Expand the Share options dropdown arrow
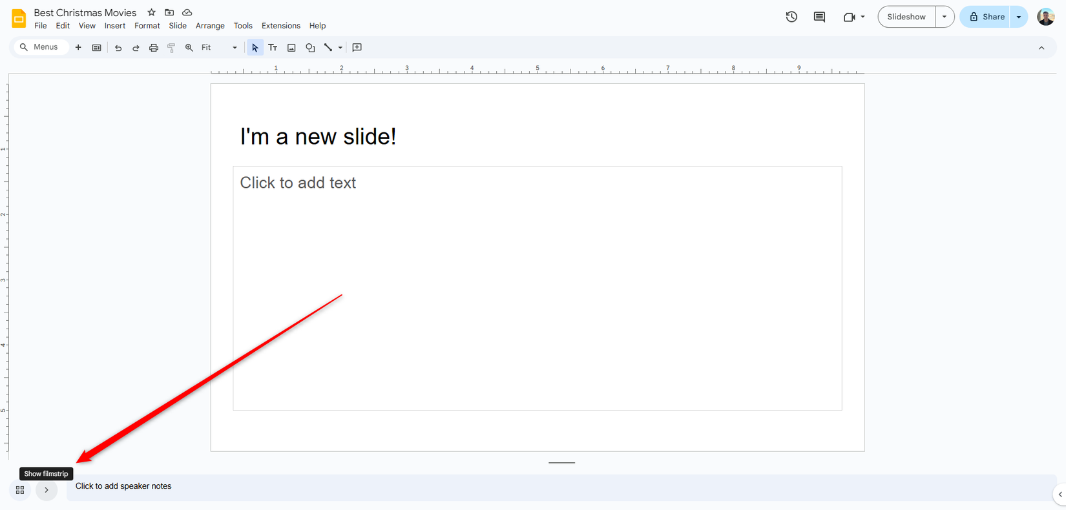1066x510 pixels. tap(1019, 17)
